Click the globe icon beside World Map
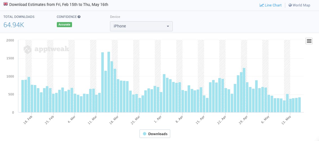The height and width of the screenshot is (141, 319). pyautogui.click(x=290, y=5)
